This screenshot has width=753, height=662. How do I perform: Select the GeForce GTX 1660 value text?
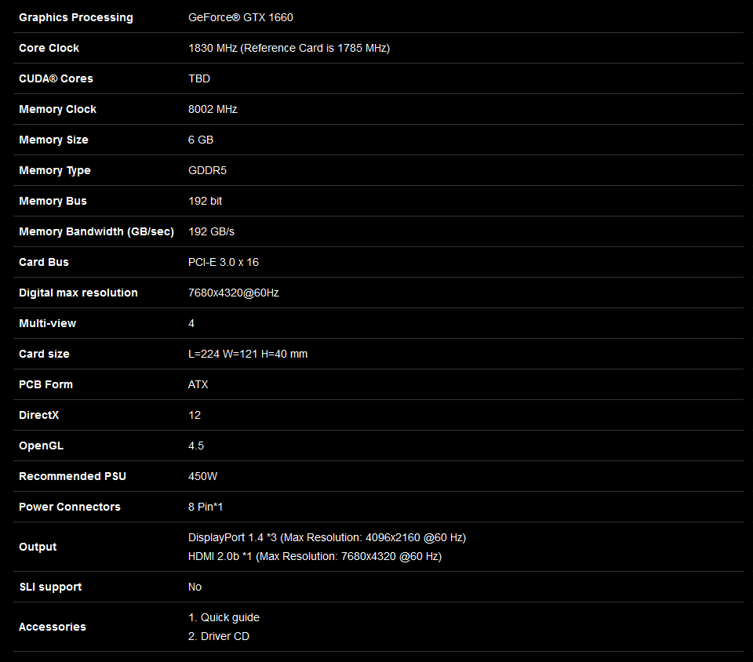241,17
